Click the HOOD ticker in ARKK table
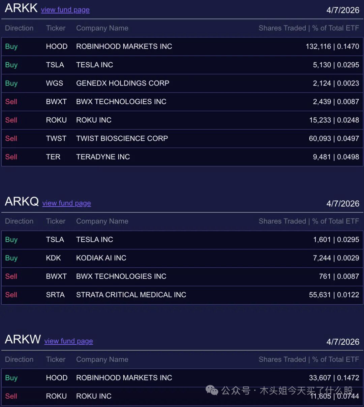This screenshot has width=364, height=407. (x=57, y=46)
